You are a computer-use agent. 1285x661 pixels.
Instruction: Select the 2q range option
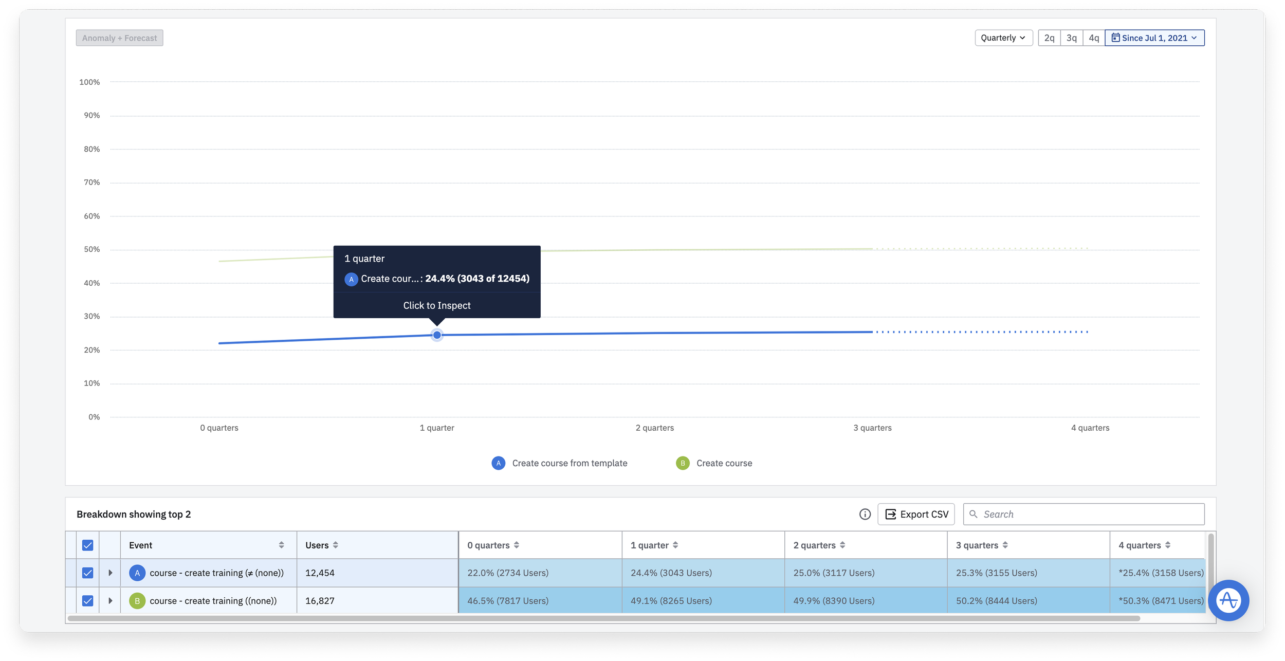pyautogui.click(x=1049, y=38)
